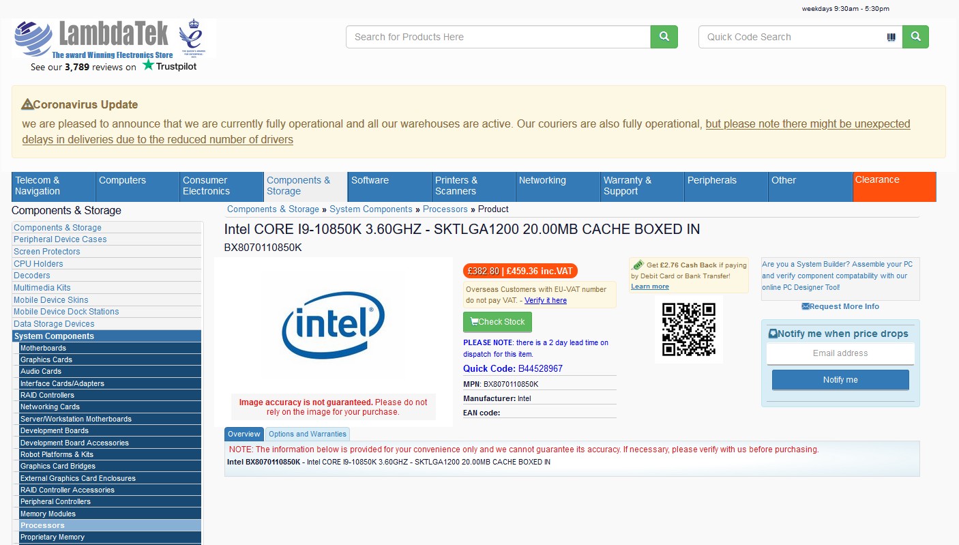Open delivery delays notice link

point(466,132)
